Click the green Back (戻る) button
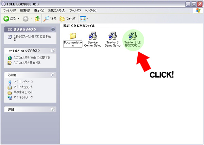 pos(10,19)
